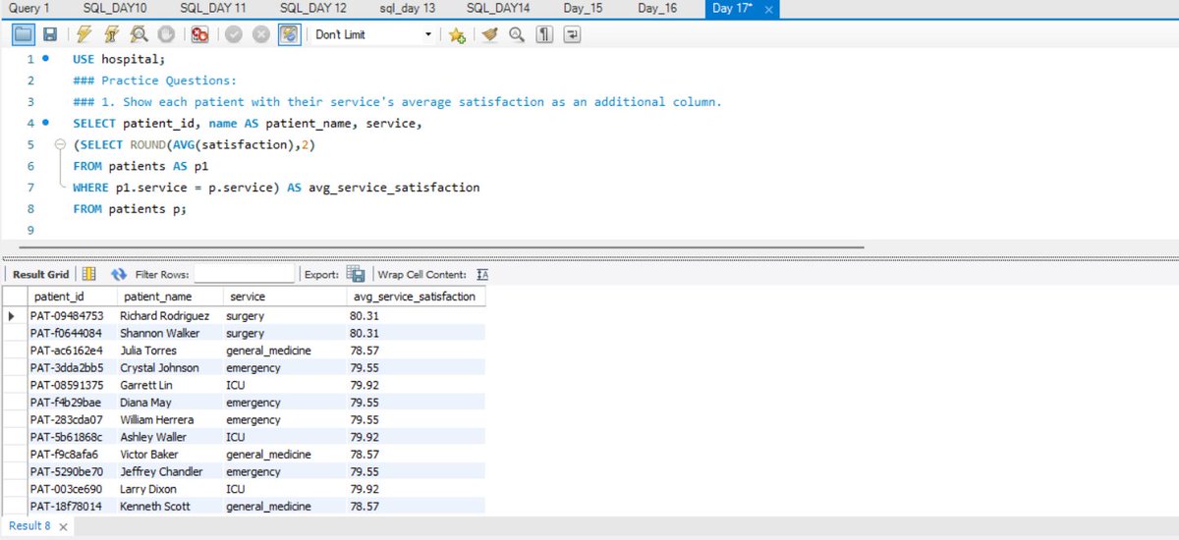Click cell PAT-3dda2bb5
The width and height of the screenshot is (1179, 540).
coord(73,368)
